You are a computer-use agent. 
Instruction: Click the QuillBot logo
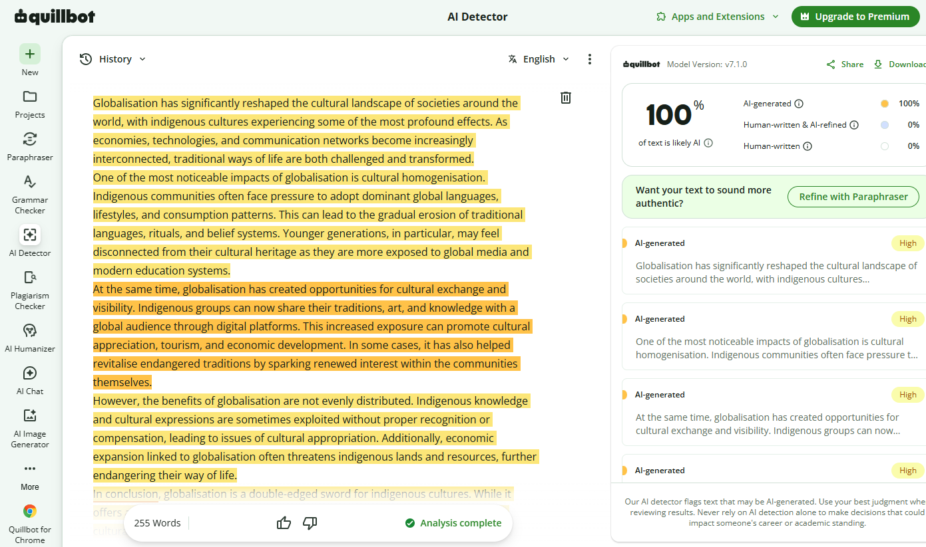pos(55,17)
